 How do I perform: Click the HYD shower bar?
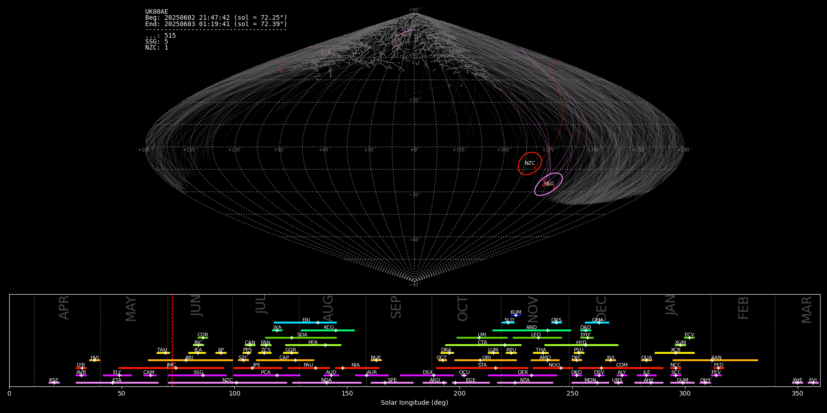pyautogui.click(x=581, y=345)
